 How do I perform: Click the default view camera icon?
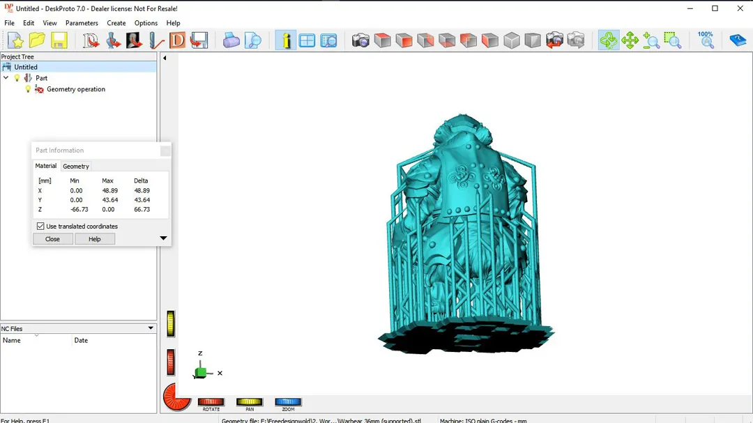pos(360,40)
